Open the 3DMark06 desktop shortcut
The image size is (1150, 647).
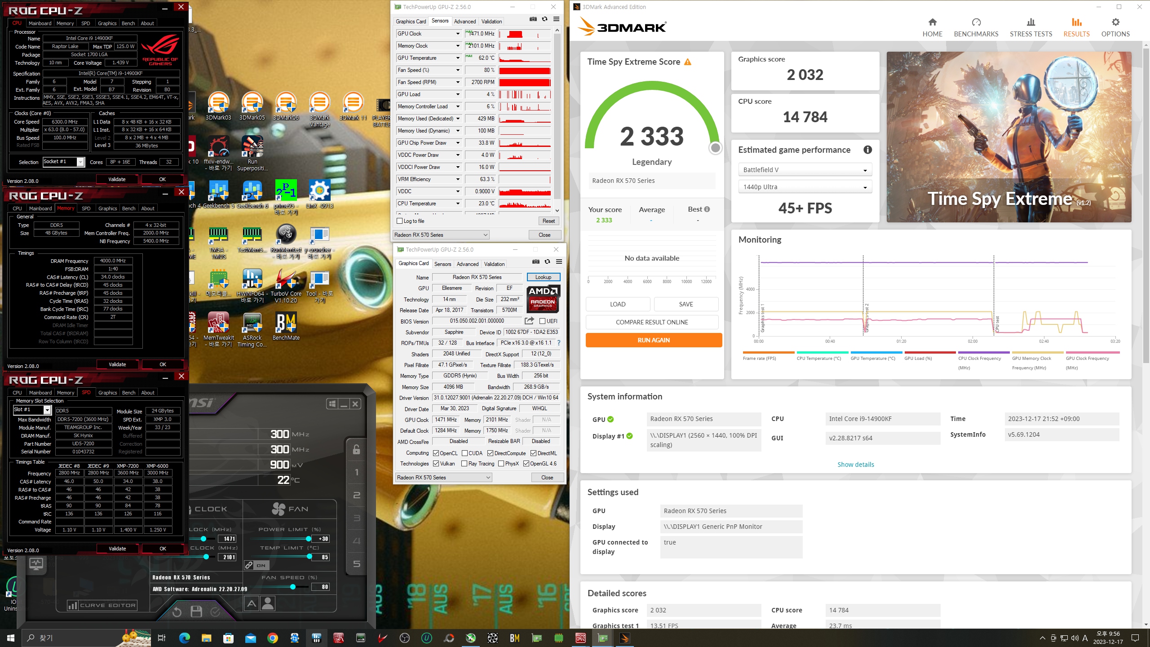[x=286, y=106]
